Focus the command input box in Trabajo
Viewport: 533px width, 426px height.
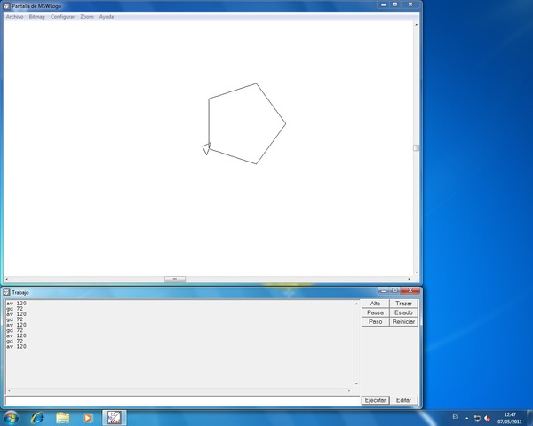[182, 400]
